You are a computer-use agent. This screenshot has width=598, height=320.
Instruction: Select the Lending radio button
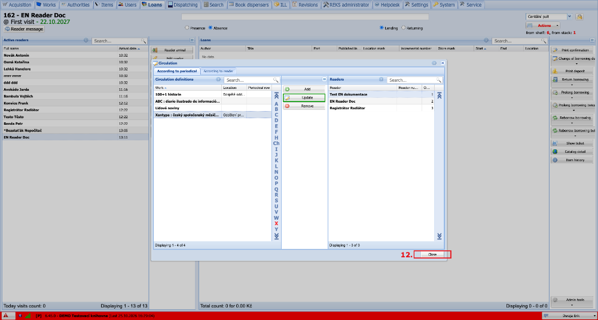point(382,28)
